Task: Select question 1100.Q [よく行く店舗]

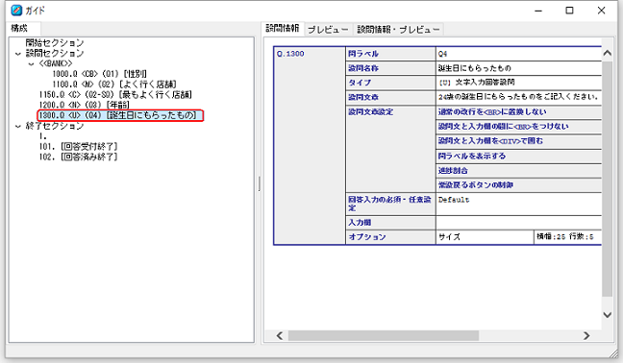Action: click(114, 85)
